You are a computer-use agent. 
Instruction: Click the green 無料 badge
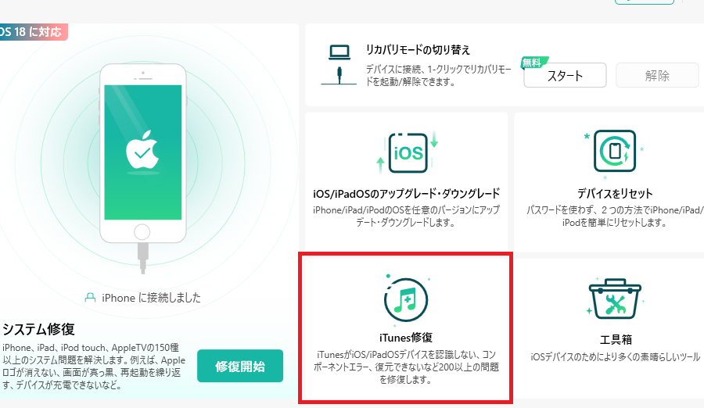[x=536, y=63]
